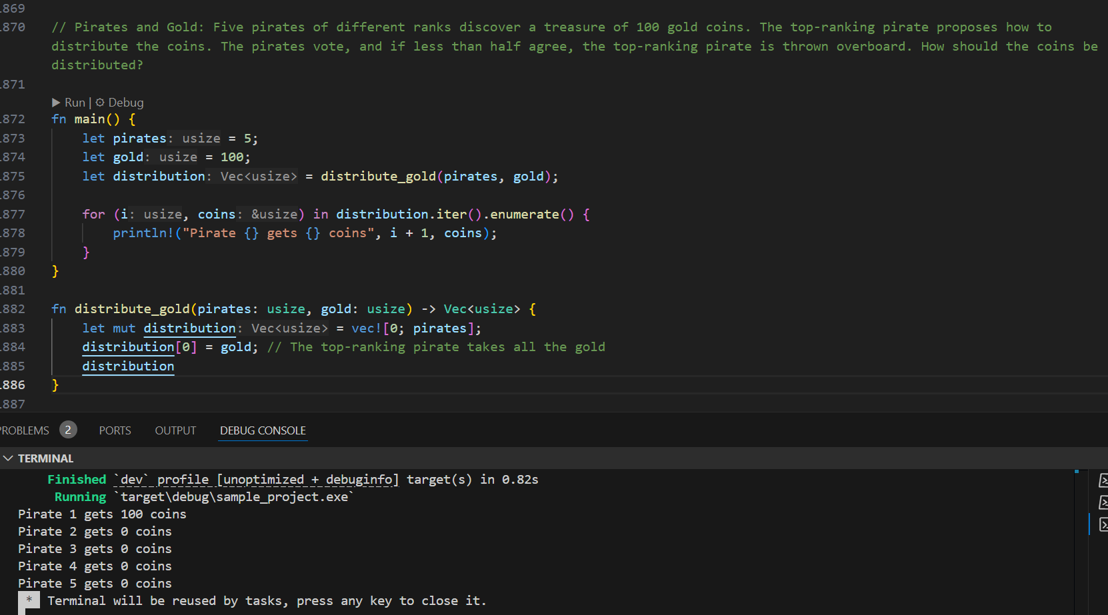The width and height of the screenshot is (1108, 615).
Task: Open the Ports tab
Action: point(115,430)
